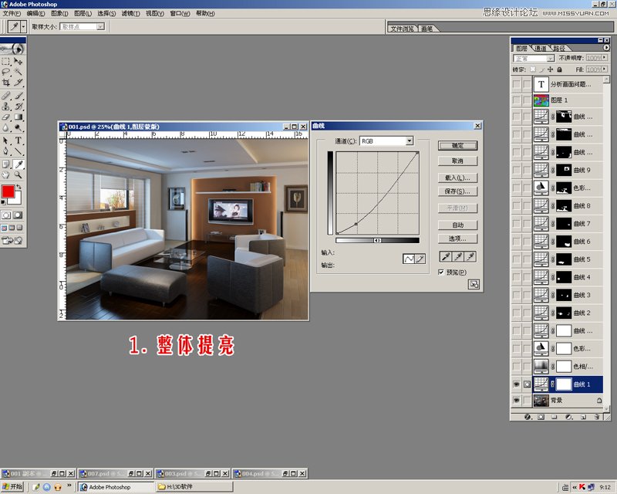Show the 曲线 5 layer visibility

(x=516, y=259)
